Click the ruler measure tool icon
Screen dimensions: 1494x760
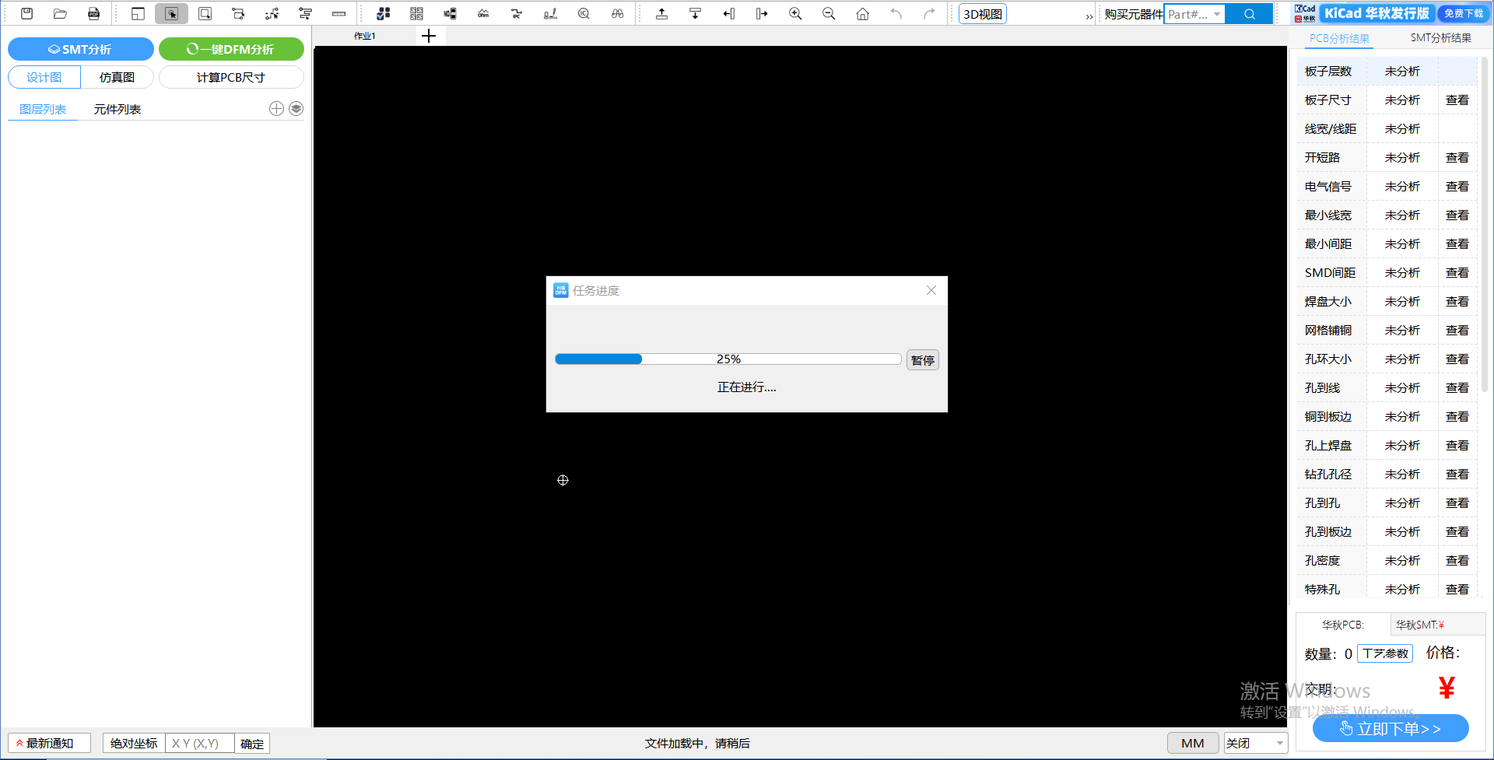pyautogui.click(x=338, y=13)
